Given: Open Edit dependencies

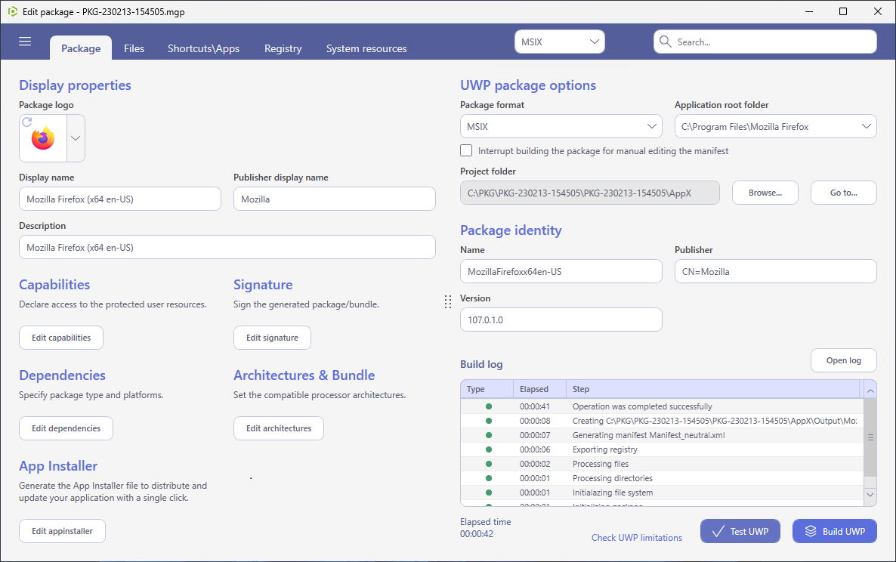Looking at the screenshot, I should (x=66, y=428).
